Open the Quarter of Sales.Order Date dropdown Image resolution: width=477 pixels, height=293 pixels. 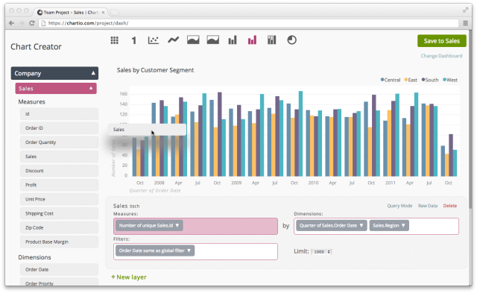332,226
